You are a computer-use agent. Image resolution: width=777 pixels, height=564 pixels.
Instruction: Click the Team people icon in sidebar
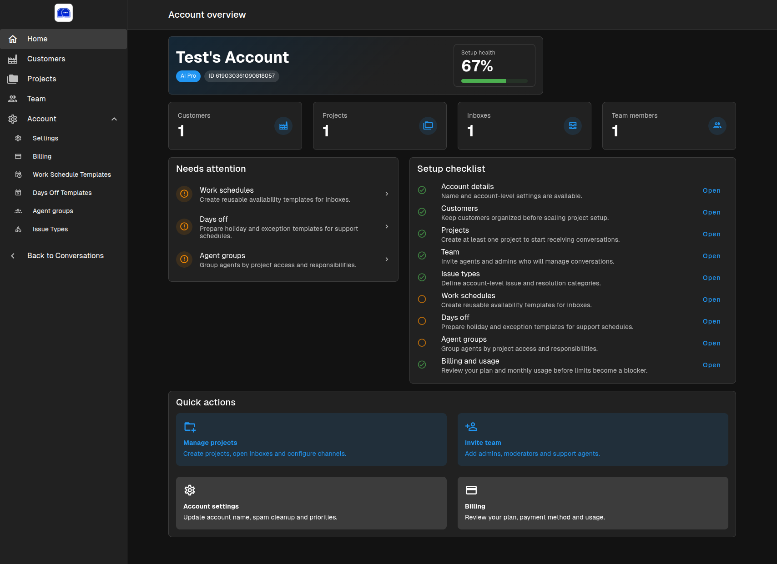point(13,99)
